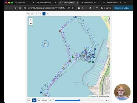Zoom out on the map

[x=31, y=23]
